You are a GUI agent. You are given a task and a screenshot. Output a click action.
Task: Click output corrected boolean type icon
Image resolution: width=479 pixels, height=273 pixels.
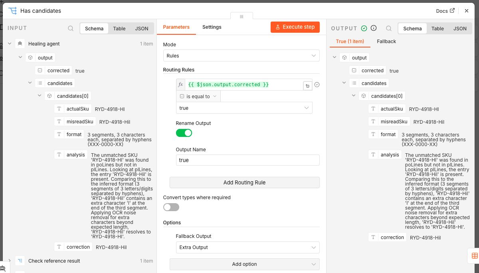pos(354,70)
